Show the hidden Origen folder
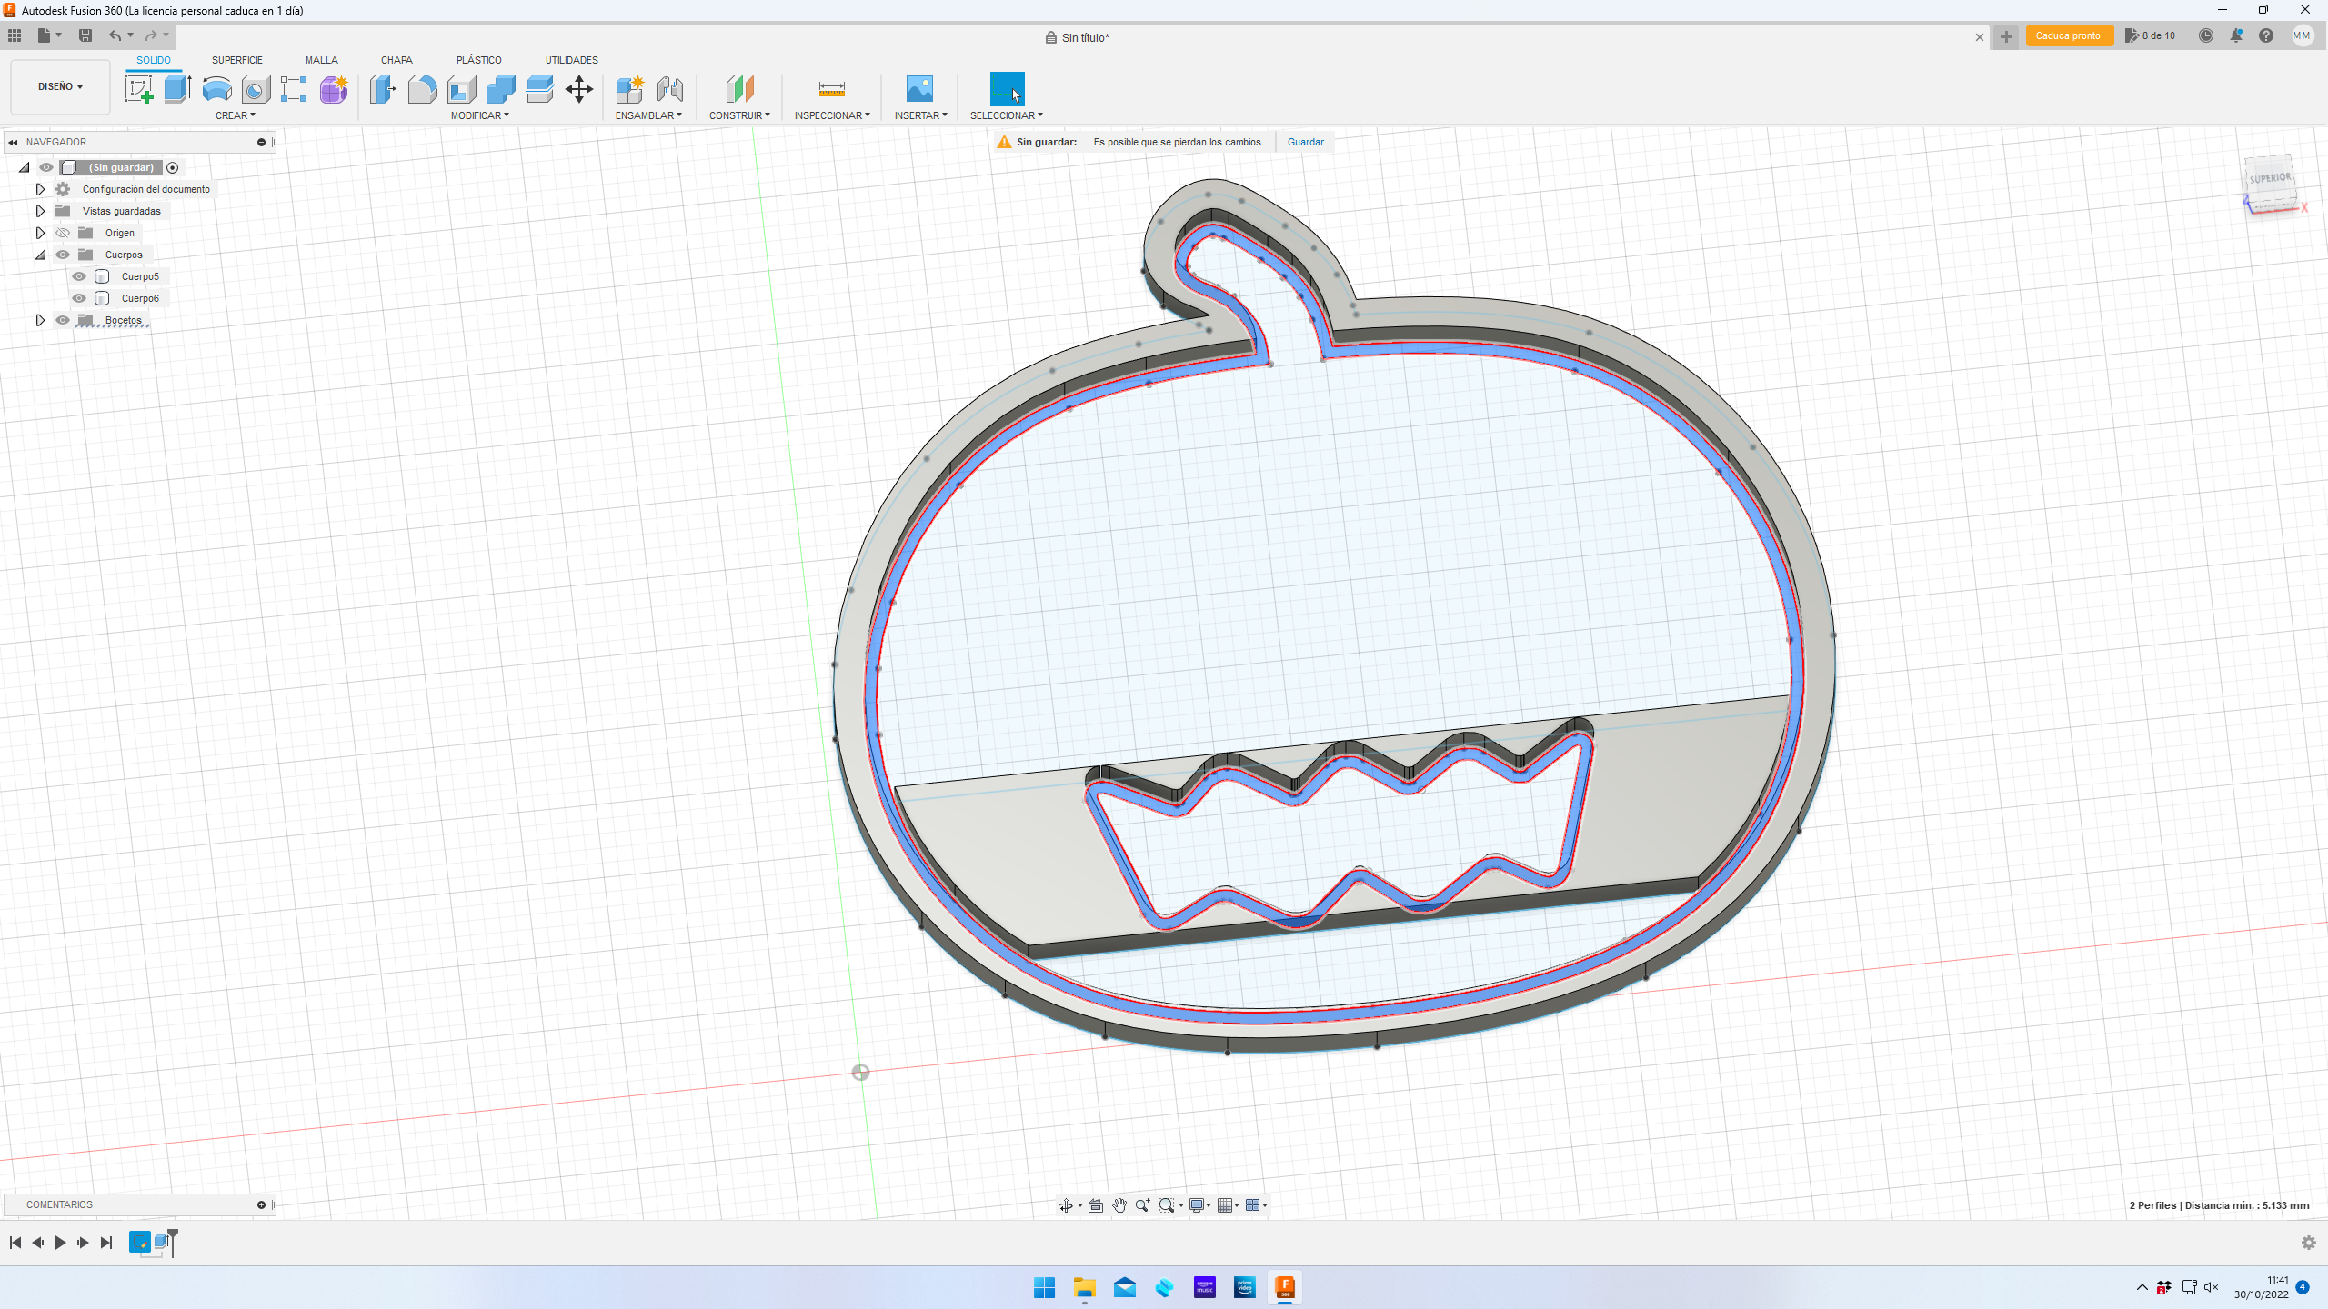 [63, 233]
